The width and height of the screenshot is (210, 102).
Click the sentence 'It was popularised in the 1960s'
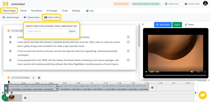tap(68, 62)
